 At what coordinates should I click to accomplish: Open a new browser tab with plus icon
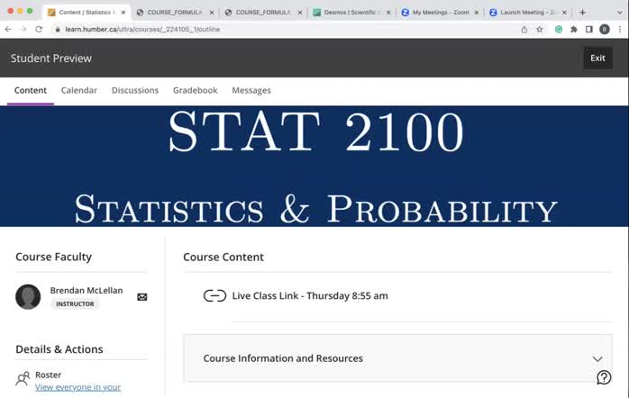[583, 13]
